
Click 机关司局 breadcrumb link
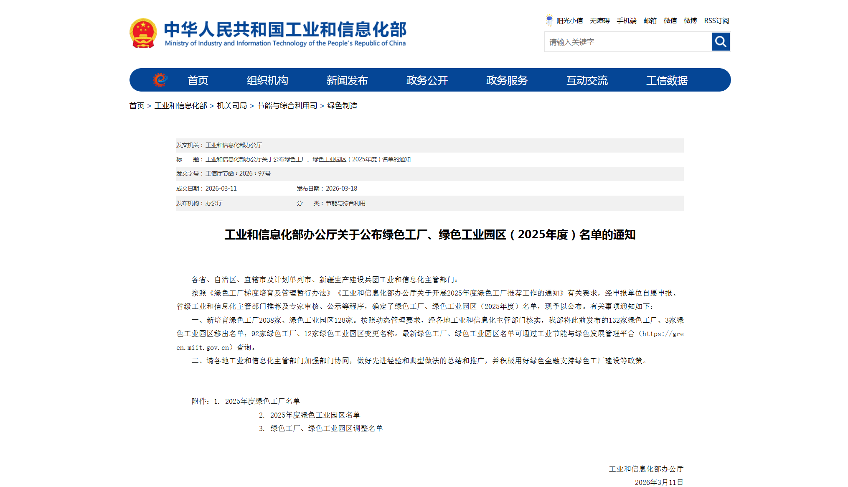click(232, 106)
